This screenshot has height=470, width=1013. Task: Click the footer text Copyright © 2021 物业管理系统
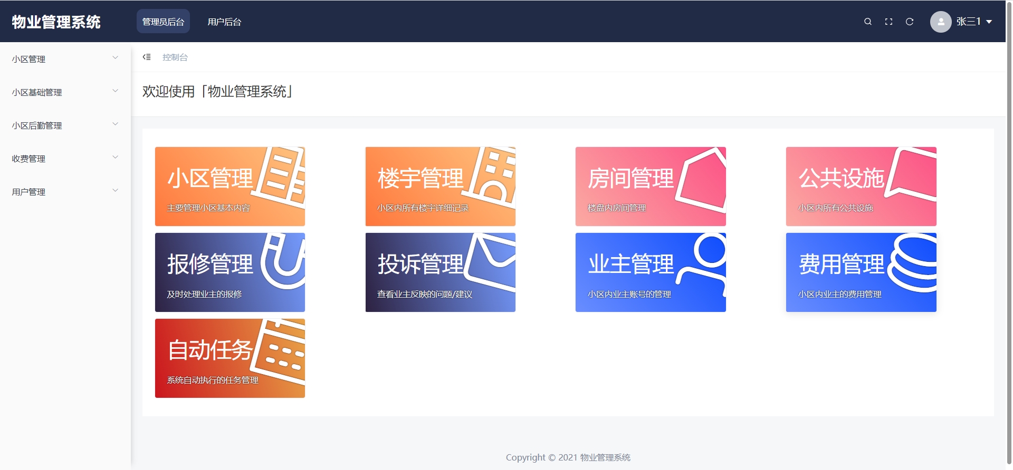pyautogui.click(x=568, y=457)
